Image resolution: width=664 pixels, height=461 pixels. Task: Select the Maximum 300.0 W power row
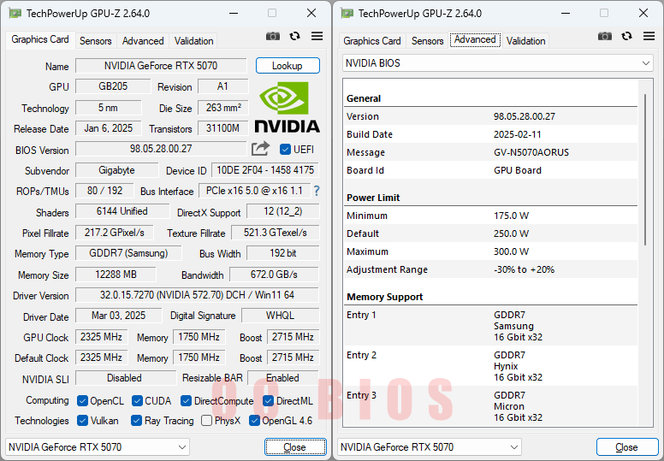tap(490, 251)
